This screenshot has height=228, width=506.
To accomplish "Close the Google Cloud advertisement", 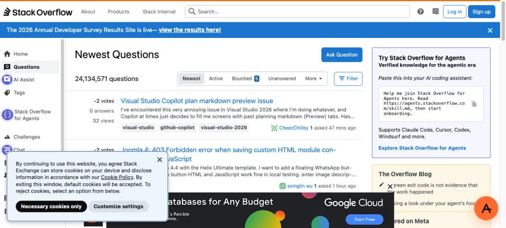I will pos(390,186).
